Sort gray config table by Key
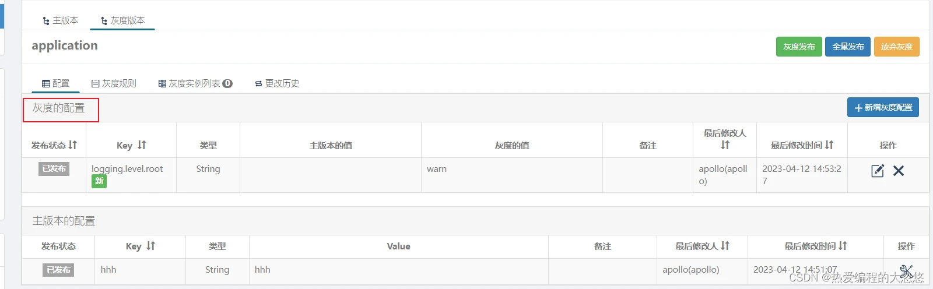 click(142, 145)
